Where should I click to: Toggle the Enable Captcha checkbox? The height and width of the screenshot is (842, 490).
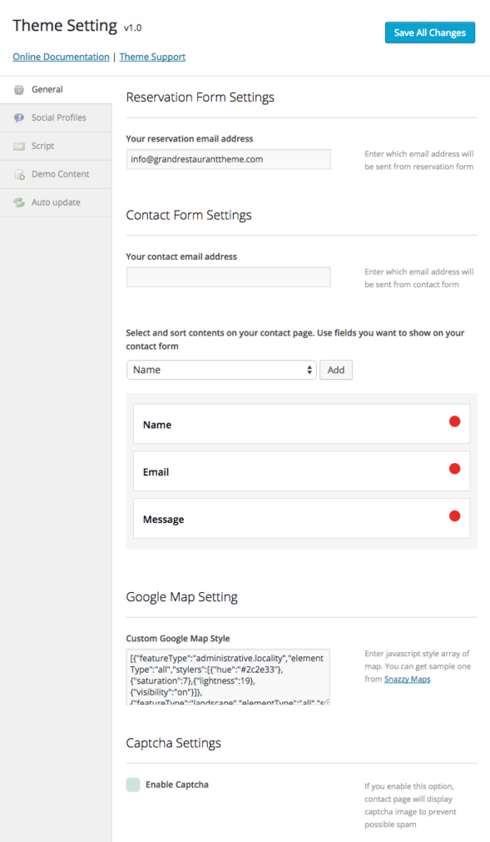click(x=133, y=784)
